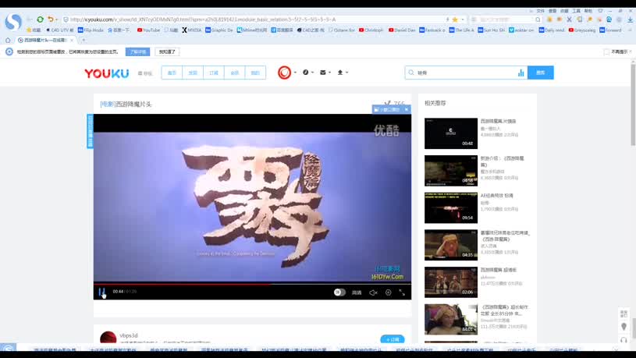Image resolution: width=636 pixels, height=358 pixels.
Task: Click the 订阅 nav tab on Youku
Action: (214, 73)
